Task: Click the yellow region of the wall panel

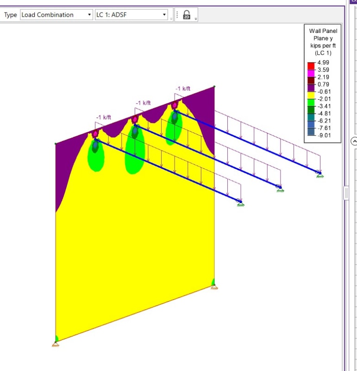Action: [135, 237]
